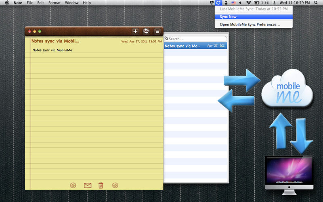Image resolution: width=323 pixels, height=202 pixels.
Task: Click the volume icon in menu bar
Action: click(240, 3)
